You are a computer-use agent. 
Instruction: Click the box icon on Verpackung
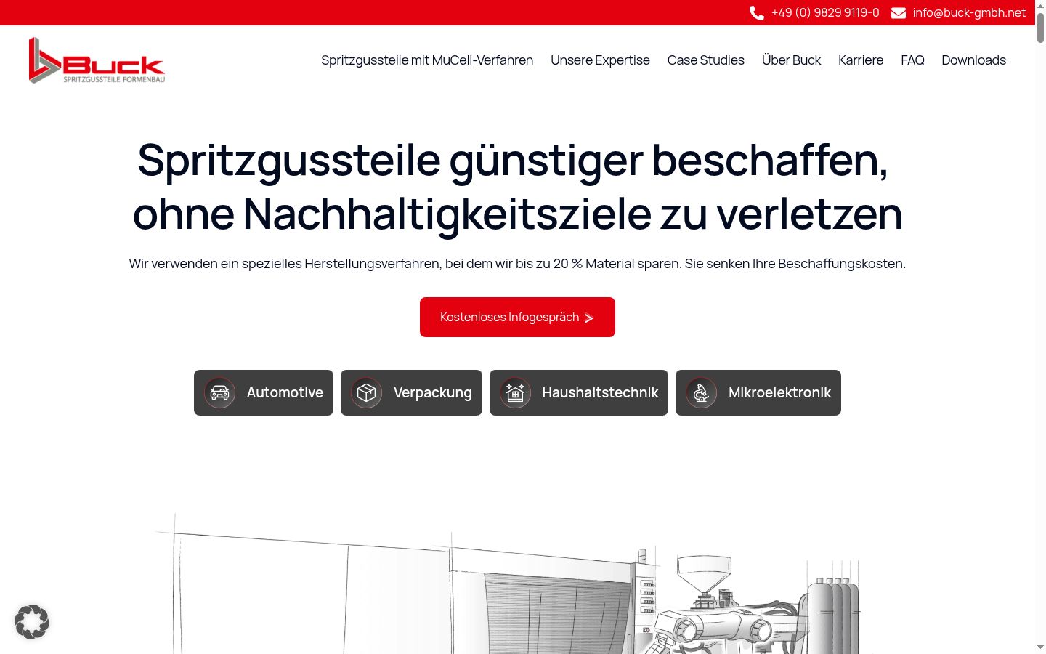366,393
